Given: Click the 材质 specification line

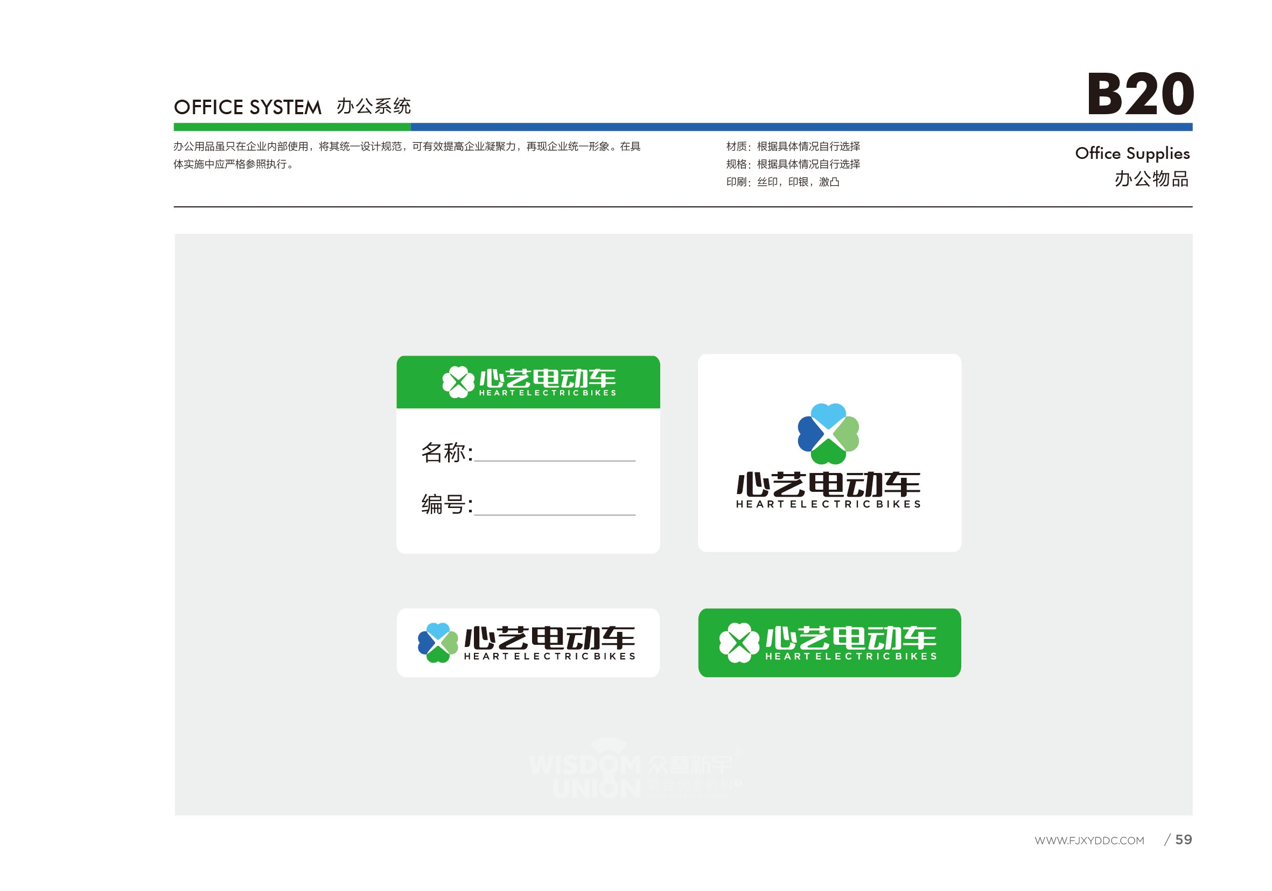Looking at the screenshot, I should (793, 147).
